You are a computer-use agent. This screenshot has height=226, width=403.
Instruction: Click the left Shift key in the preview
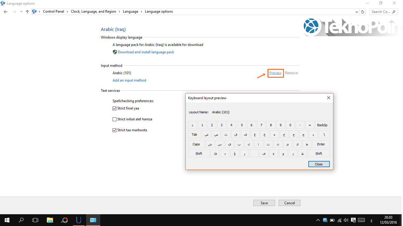pos(198,153)
